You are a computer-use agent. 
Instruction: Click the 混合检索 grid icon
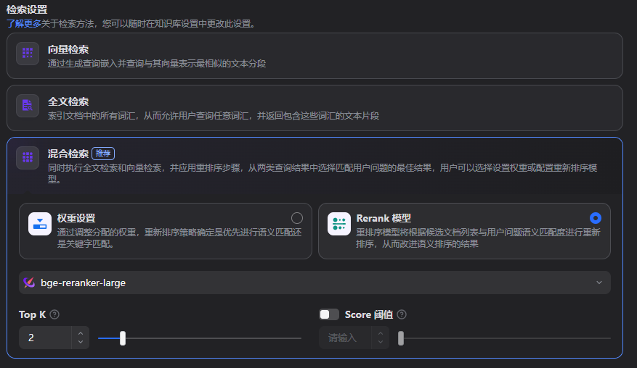point(28,157)
